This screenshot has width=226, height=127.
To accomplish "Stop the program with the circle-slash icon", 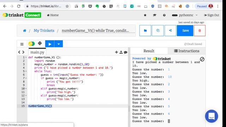I will [x=202, y=59].
